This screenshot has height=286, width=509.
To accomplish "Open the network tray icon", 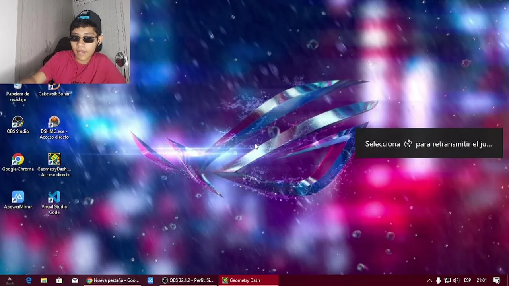I will point(447,280).
